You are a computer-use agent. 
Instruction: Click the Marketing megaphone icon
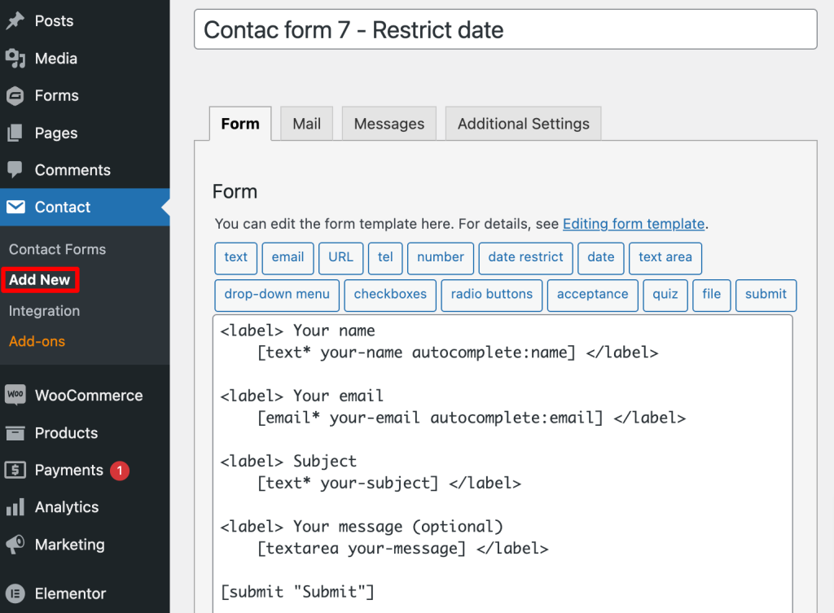tap(15, 545)
